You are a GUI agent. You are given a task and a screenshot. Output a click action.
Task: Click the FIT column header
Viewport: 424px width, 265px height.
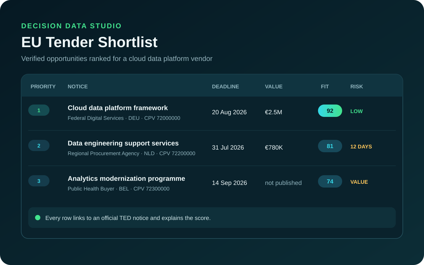pyautogui.click(x=325, y=87)
